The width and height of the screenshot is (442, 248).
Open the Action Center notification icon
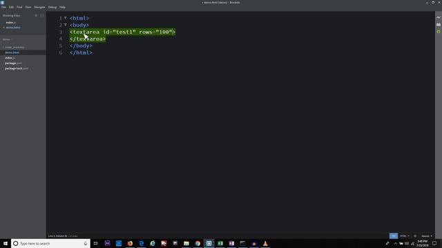tap(434, 243)
